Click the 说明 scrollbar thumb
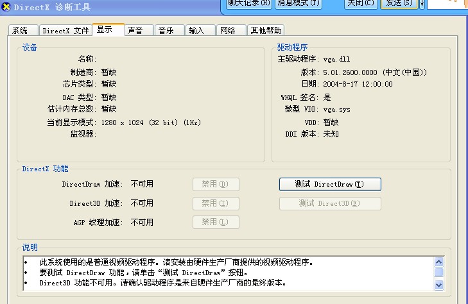This screenshot has height=304, width=468. click(x=438, y=273)
